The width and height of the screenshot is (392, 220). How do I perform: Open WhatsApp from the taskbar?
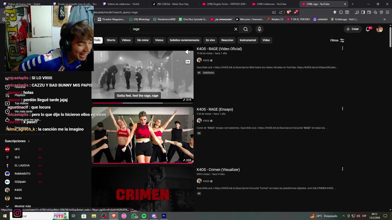click(134, 216)
